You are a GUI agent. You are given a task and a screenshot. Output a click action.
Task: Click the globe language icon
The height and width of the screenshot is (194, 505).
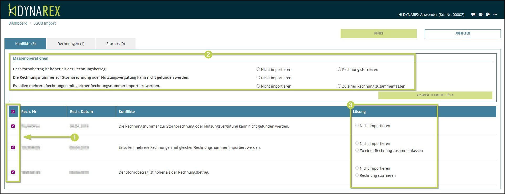pos(488,14)
